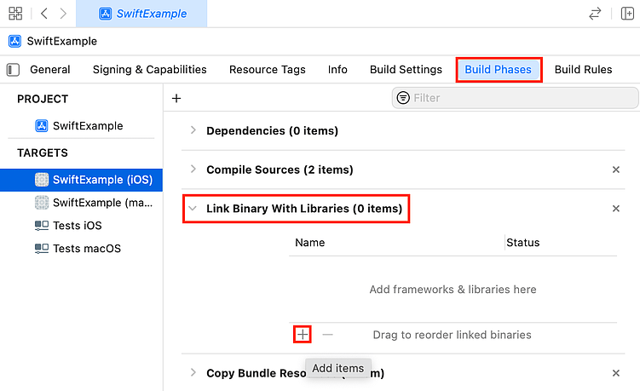Go forward with the right chevron
Viewport: 640px width, 391px height.
(x=63, y=14)
